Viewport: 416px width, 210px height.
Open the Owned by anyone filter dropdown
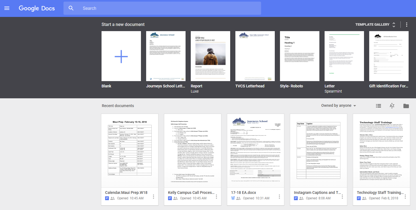click(x=339, y=105)
